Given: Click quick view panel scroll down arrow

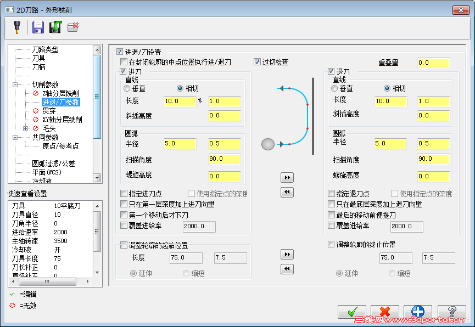Looking at the screenshot, I should [x=97, y=273].
